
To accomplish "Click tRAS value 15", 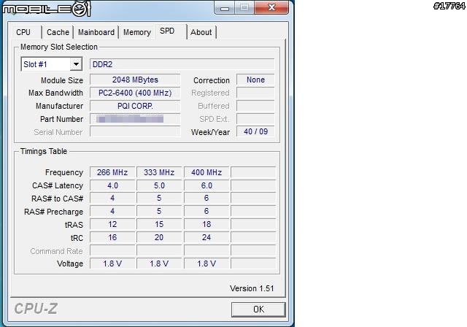I will tap(159, 224).
